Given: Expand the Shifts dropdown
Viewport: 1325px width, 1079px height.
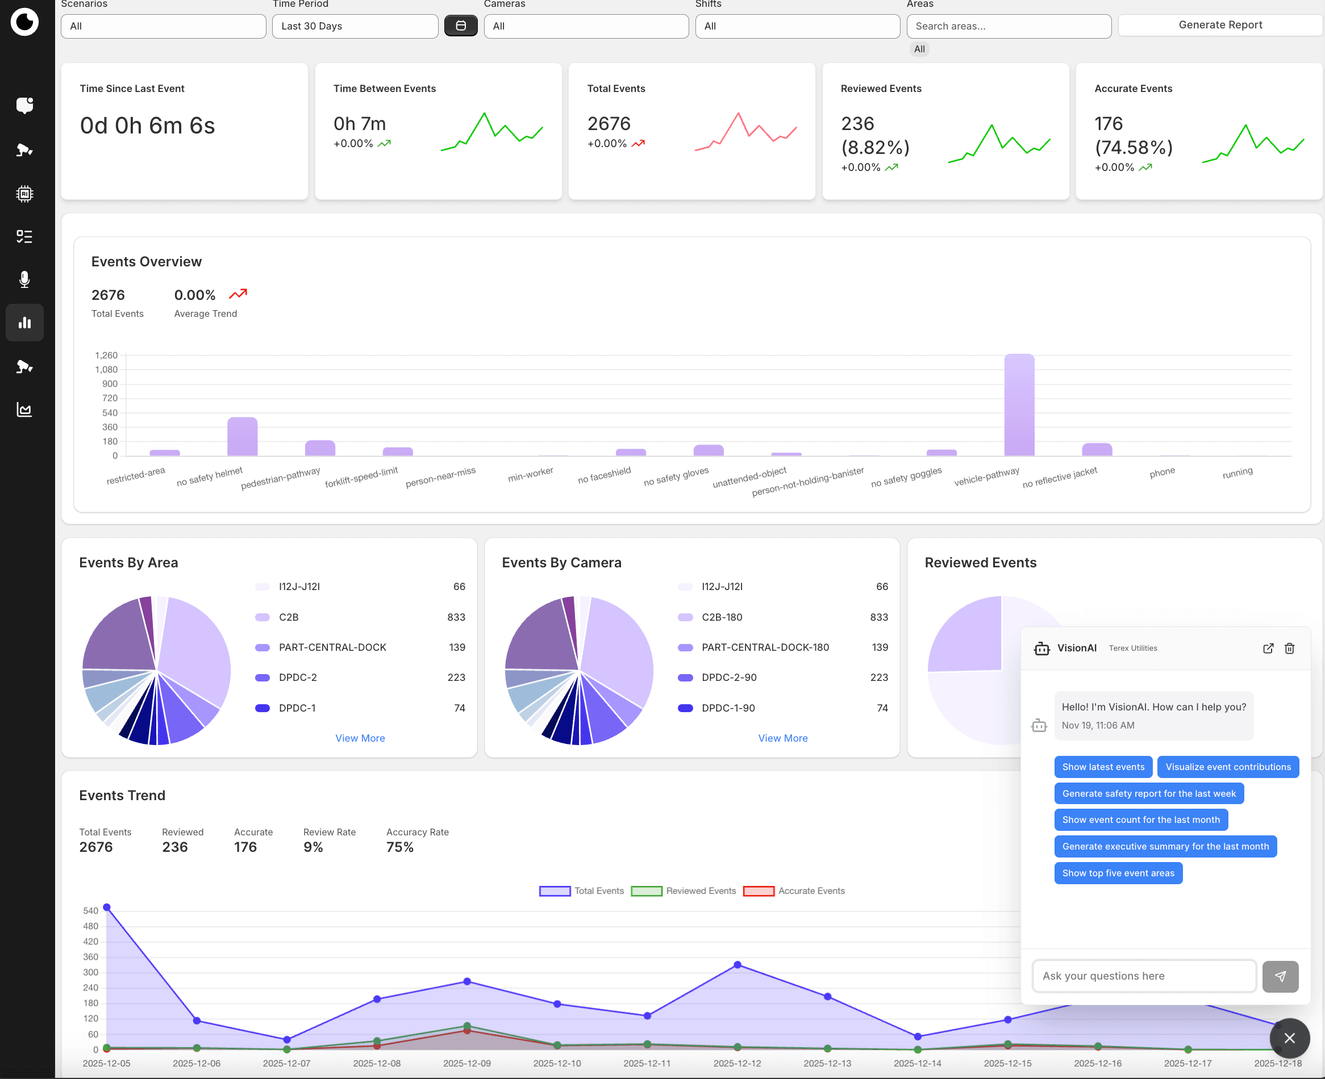Looking at the screenshot, I should pyautogui.click(x=797, y=26).
